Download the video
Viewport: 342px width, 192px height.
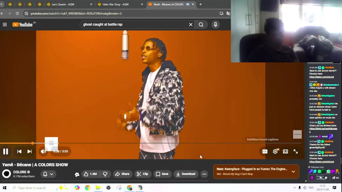click(186, 174)
